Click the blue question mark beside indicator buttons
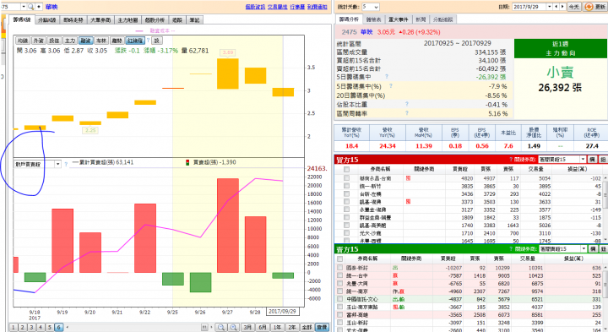The width and height of the screenshot is (608, 332). click(x=148, y=41)
